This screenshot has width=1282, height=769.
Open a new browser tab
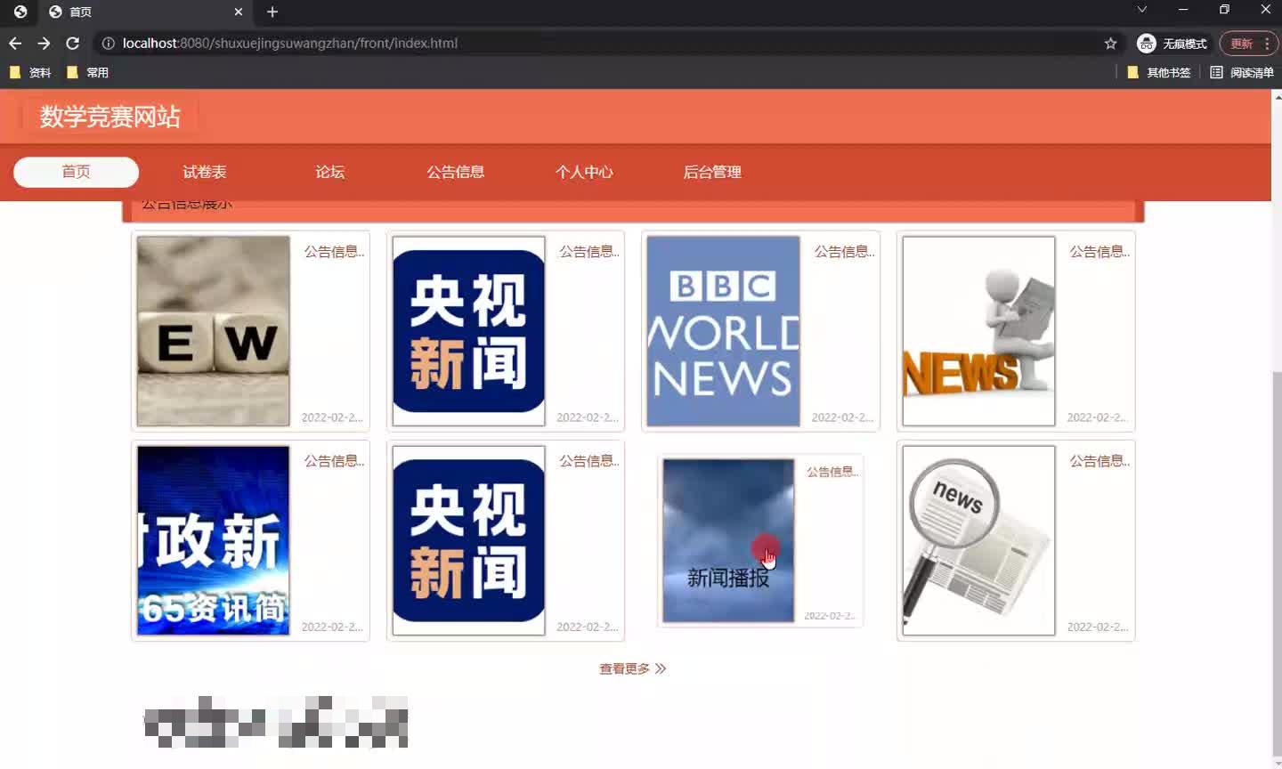pos(272,12)
